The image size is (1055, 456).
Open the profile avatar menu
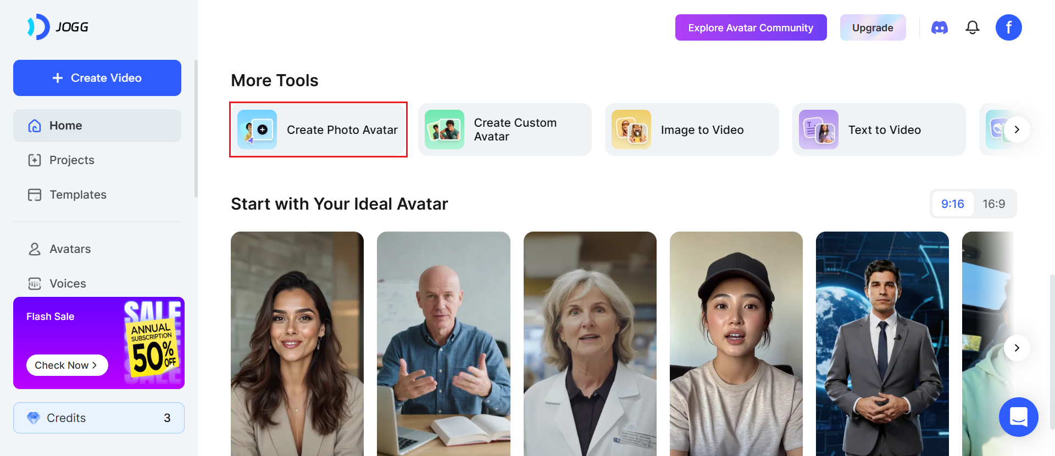[1008, 27]
